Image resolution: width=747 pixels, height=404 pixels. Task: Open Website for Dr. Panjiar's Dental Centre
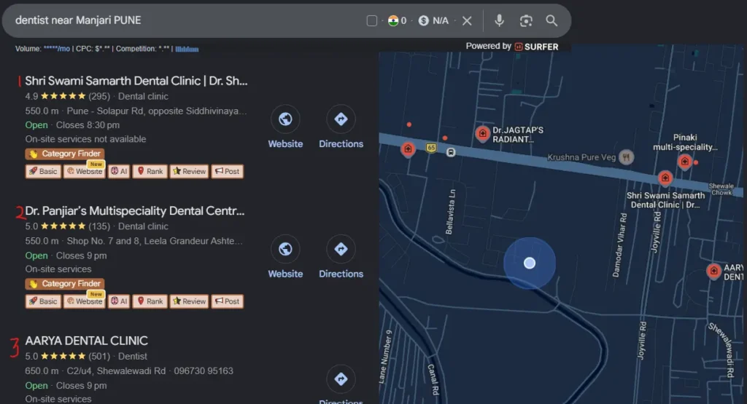pos(285,257)
